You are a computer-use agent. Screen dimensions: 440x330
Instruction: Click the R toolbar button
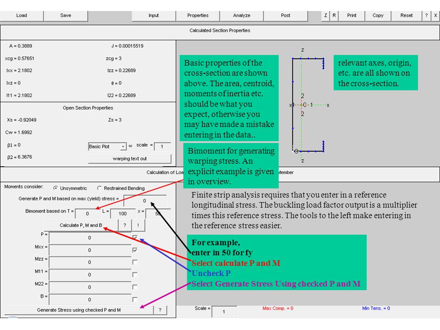334,16
